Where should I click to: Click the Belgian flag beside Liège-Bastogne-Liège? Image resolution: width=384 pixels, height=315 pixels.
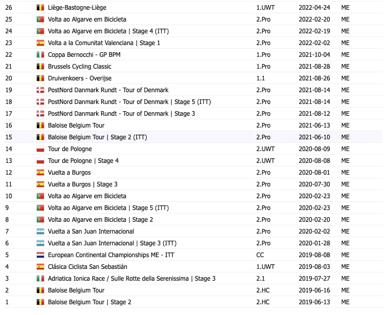pyautogui.click(x=40, y=8)
